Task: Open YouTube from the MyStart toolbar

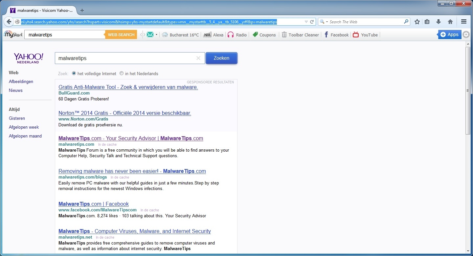Action: 365,35
